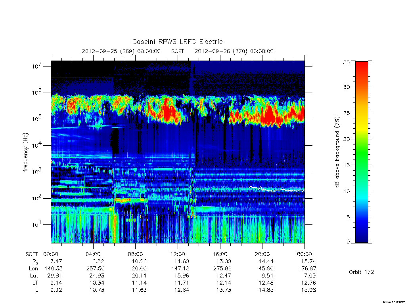The image size is (406, 304).
Task: Click color bar value 35
Action: click(346, 62)
